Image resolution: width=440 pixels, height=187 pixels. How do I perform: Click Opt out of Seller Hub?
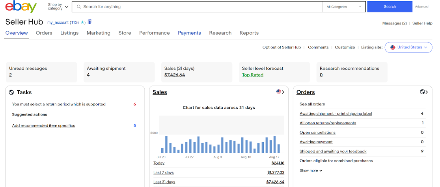pyautogui.click(x=282, y=47)
